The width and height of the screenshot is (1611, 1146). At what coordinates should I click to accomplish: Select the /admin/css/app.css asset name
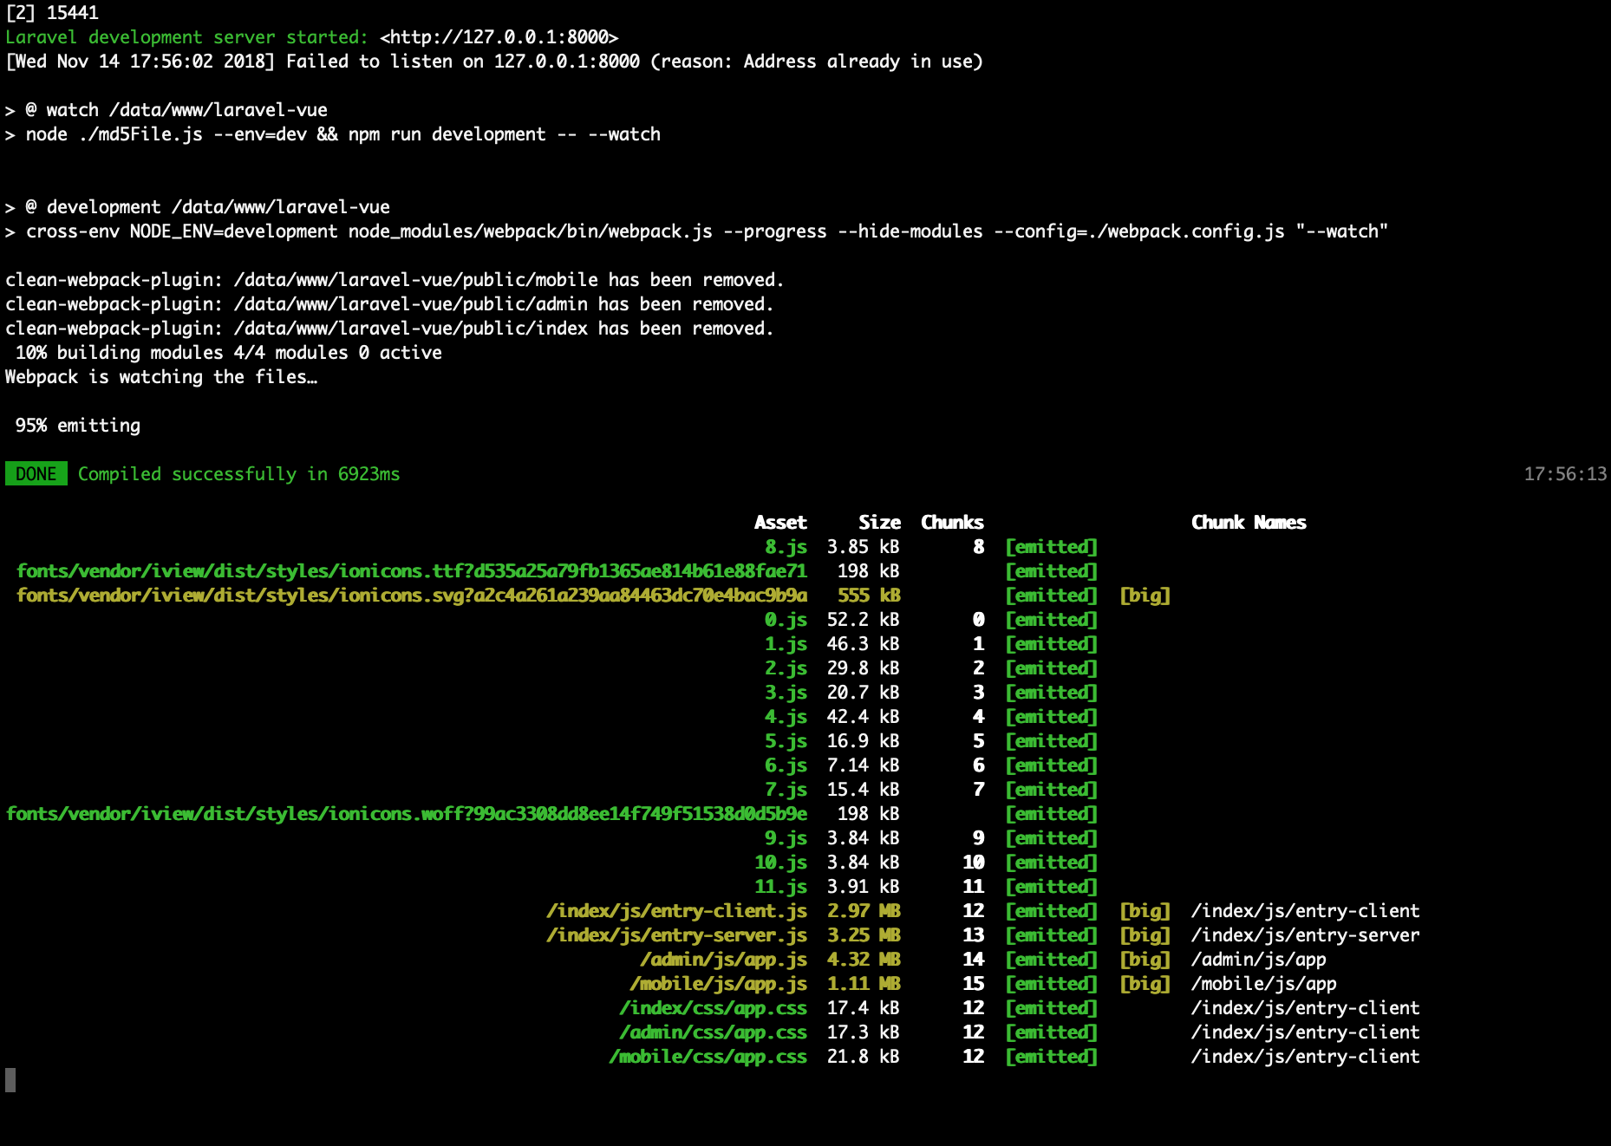(713, 1032)
